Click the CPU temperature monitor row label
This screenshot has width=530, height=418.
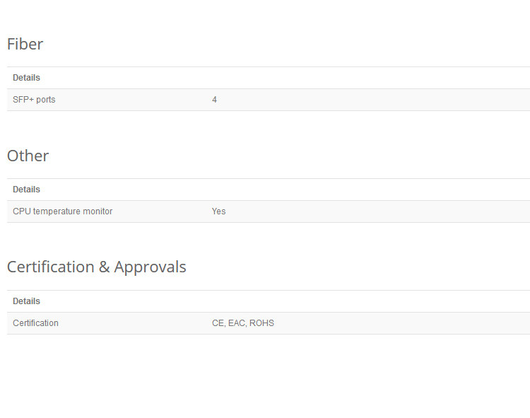[x=62, y=211]
